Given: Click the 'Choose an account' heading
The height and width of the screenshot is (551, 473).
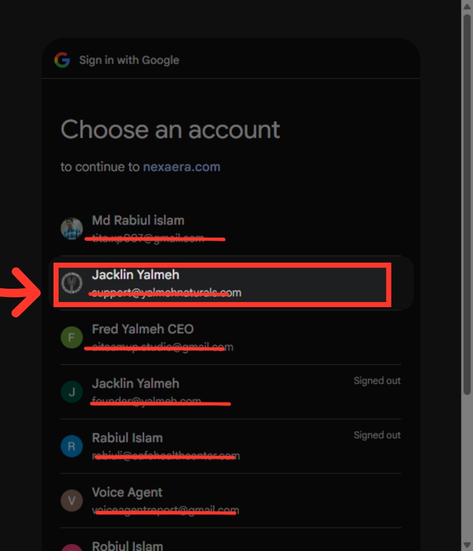Looking at the screenshot, I should [x=170, y=130].
